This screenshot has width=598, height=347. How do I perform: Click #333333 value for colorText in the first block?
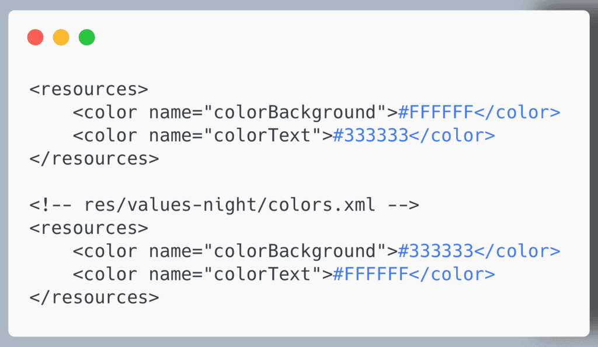pos(371,136)
